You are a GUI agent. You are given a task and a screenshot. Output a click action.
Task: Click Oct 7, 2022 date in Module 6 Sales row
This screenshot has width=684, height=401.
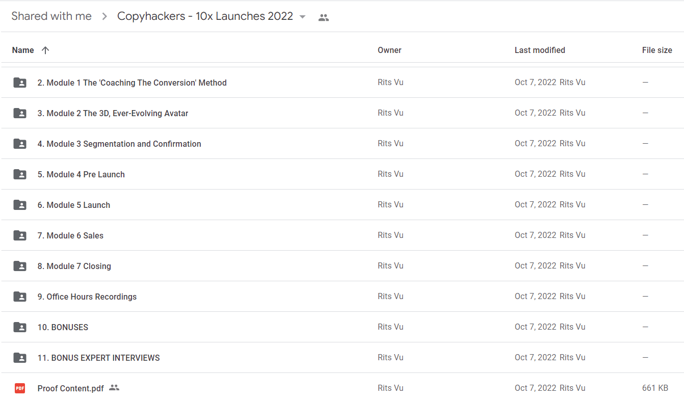pos(535,235)
